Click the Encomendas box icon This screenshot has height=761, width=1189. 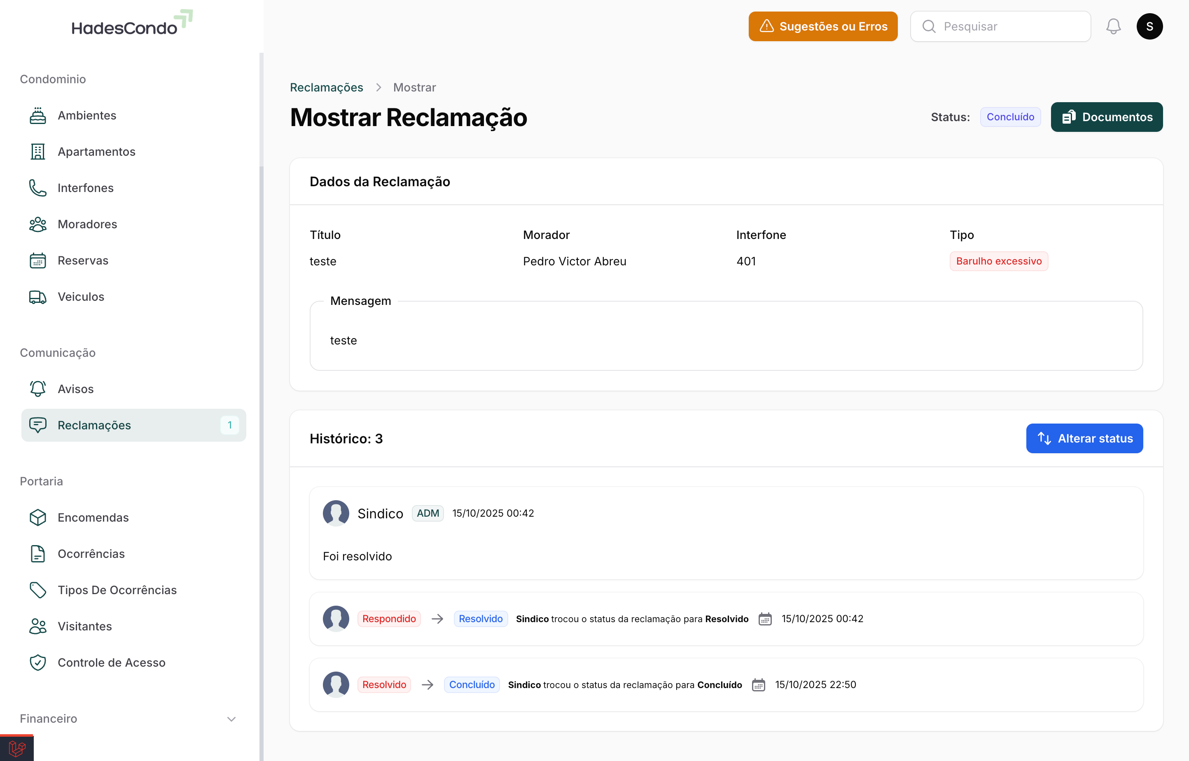point(37,517)
